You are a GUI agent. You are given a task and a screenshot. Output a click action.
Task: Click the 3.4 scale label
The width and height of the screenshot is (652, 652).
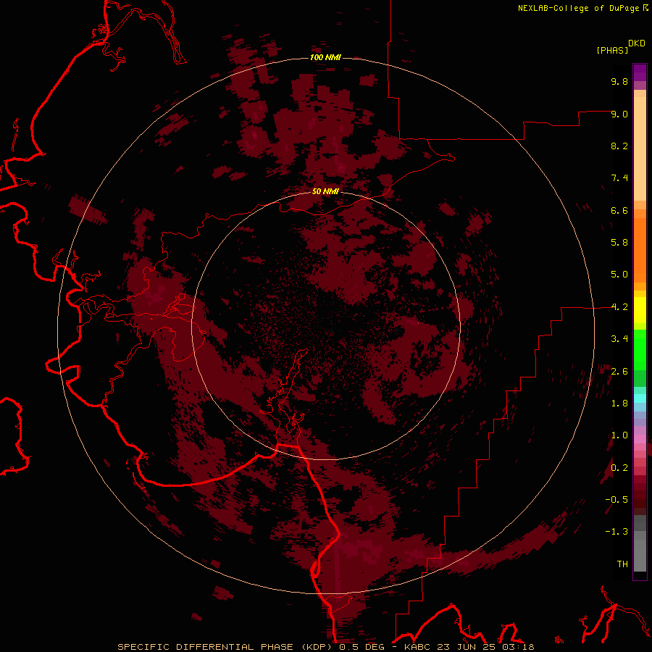[619, 339]
